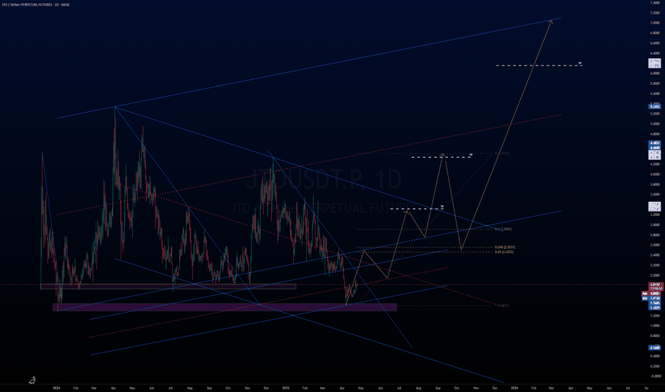The height and width of the screenshot is (392, 665).
Task: Select the 2025 label on time axis
Action: click(x=286, y=388)
